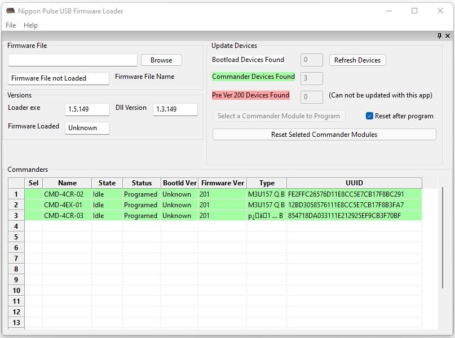Click the Bootload Devices Found label
The width and height of the screenshot is (455, 338).
[x=248, y=60]
